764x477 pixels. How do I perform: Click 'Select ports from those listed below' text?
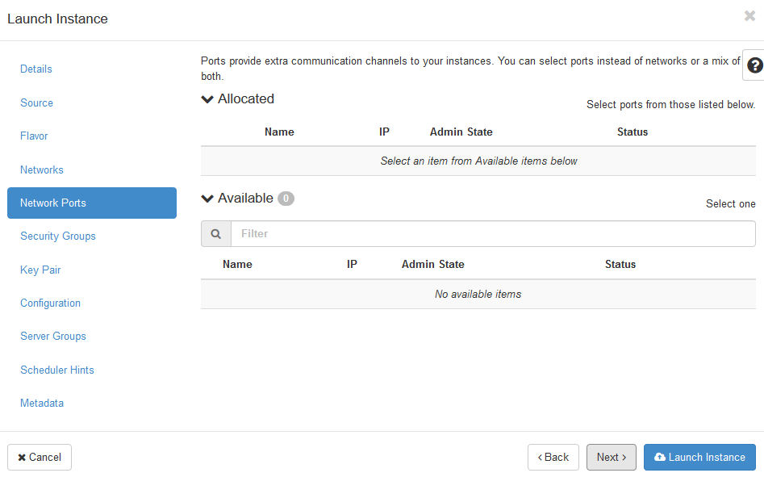[x=671, y=105]
